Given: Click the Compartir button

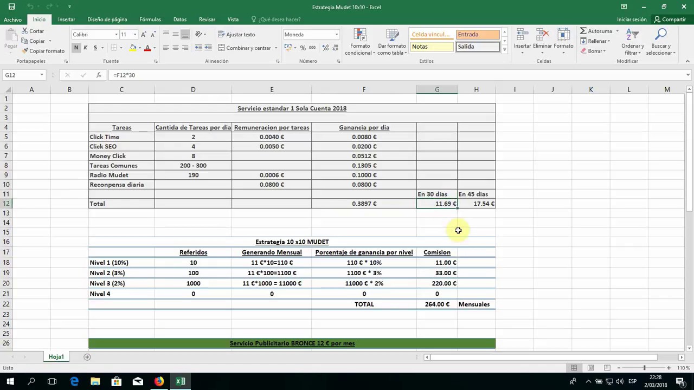Looking at the screenshot, I should click(670, 19).
